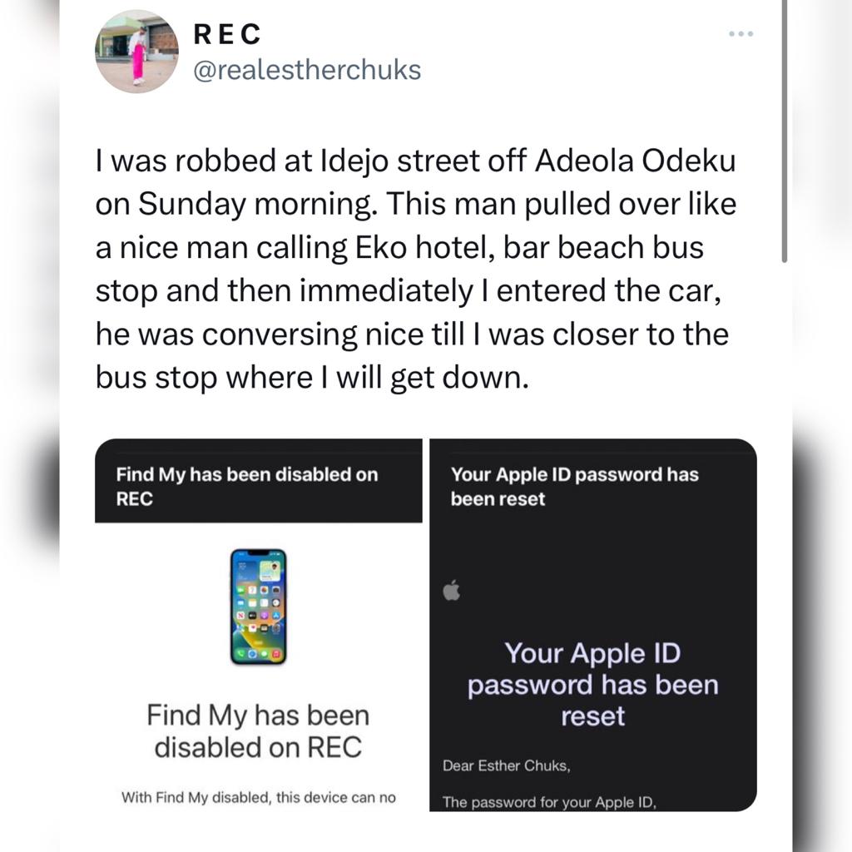The height and width of the screenshot is (852, 852).
Task: Click REC's round profile avatar
Action: [137, 52]
